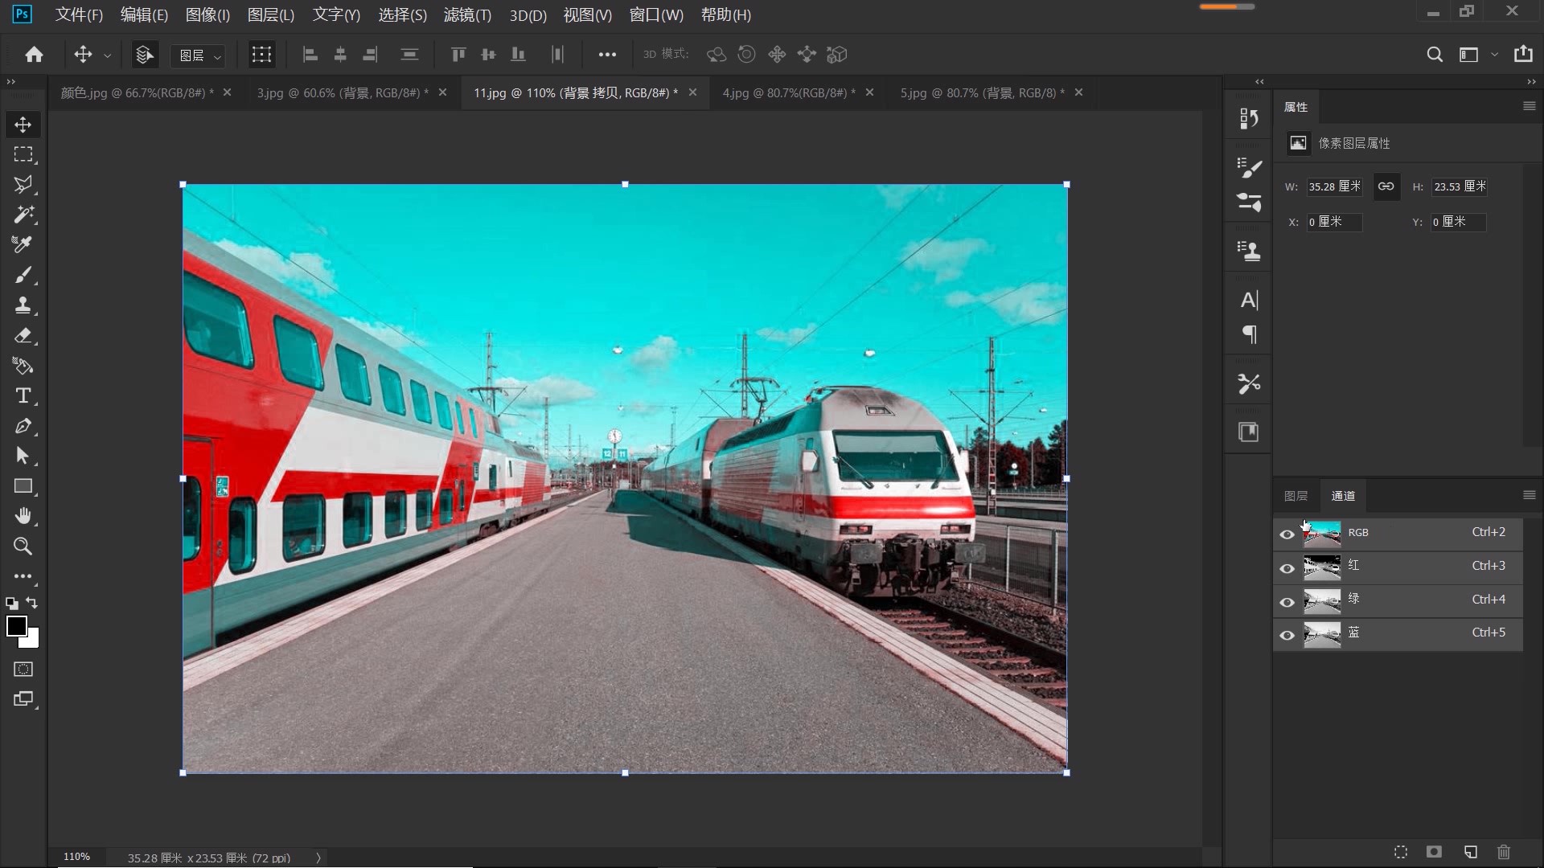Open the 滤镜 menu
Image resolution: width=1544 pixels, height=868 pixels.
[466, 14]
